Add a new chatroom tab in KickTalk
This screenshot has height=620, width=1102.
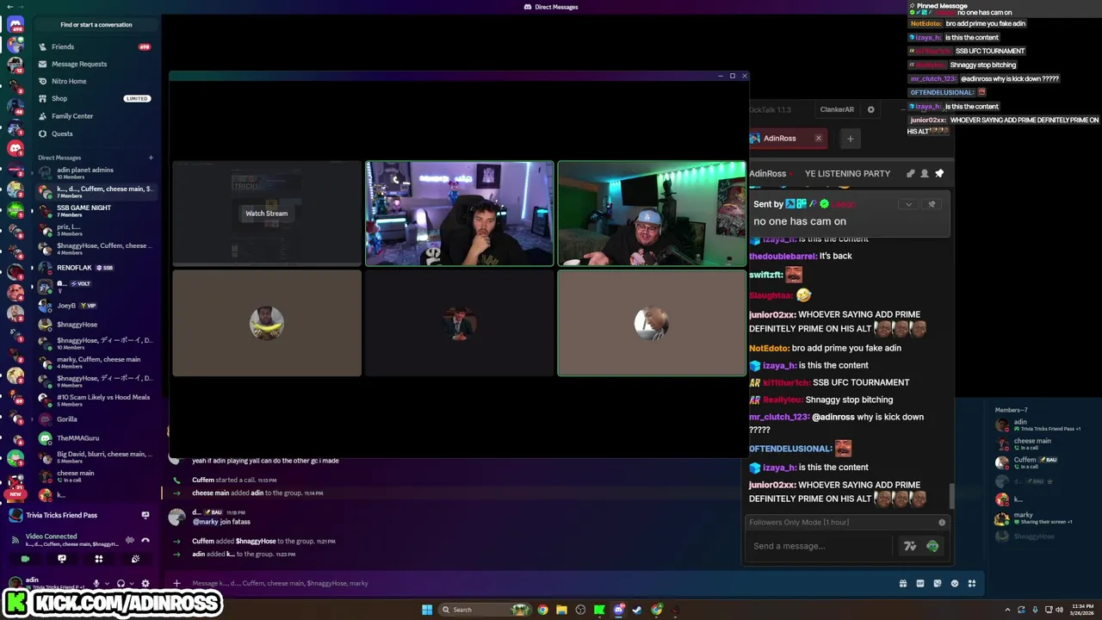coord(850,139)
